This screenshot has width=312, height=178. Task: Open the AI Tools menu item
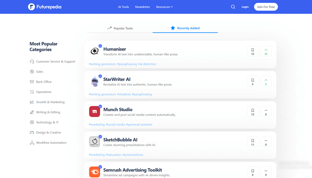(x=123, y=7)
